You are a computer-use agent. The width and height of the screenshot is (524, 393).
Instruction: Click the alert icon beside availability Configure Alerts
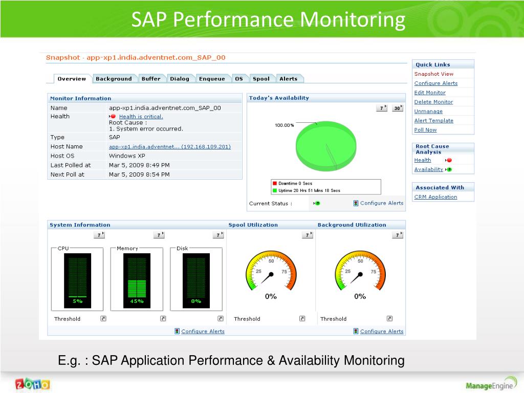(x=356, y=203)
